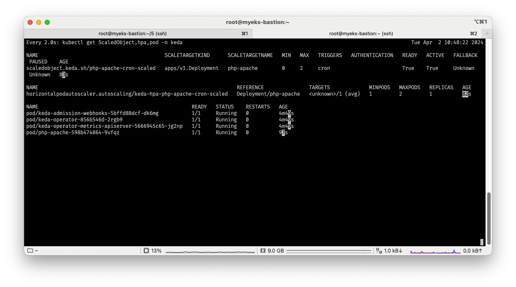Click the 82s age of the HPA
Viewport: 516px width, 287px height.
467,94
